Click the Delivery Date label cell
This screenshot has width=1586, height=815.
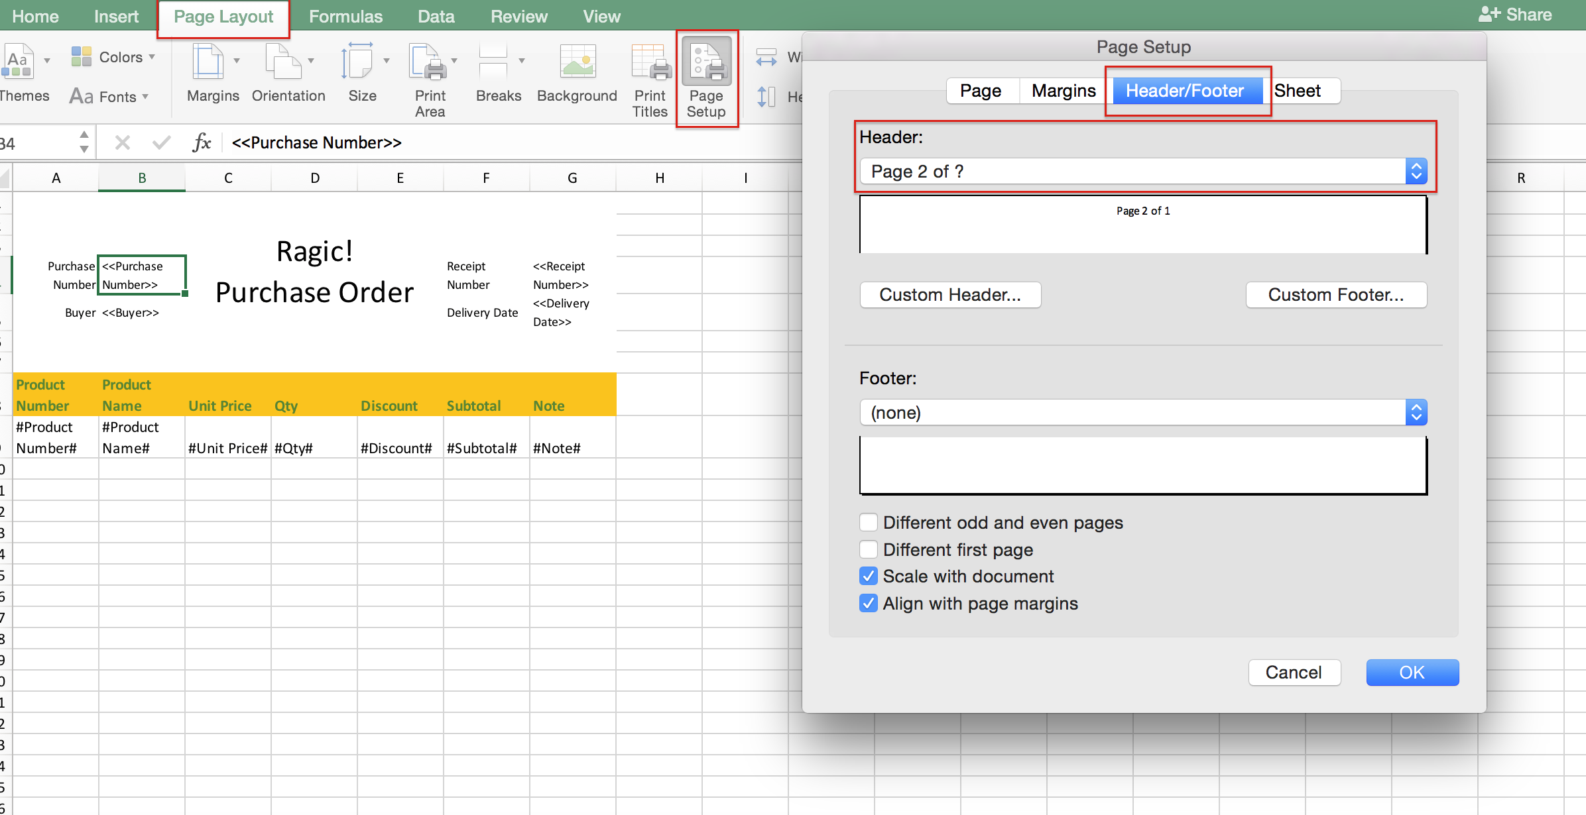(x=486, y=313)
